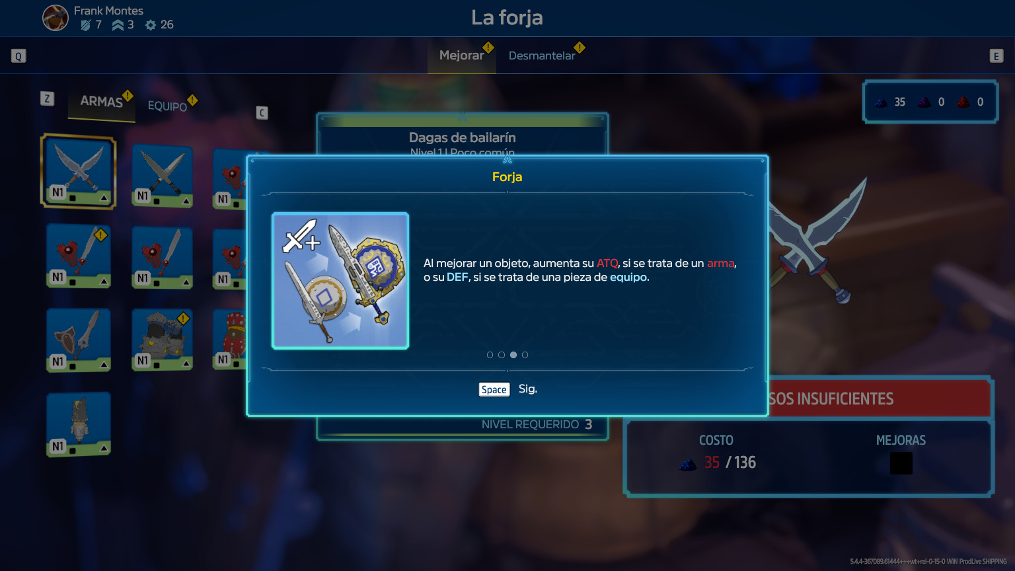Viewport: 1015px width, 571px height.
Task: Click Frank Montes player avatar
Action: [56, 18]
